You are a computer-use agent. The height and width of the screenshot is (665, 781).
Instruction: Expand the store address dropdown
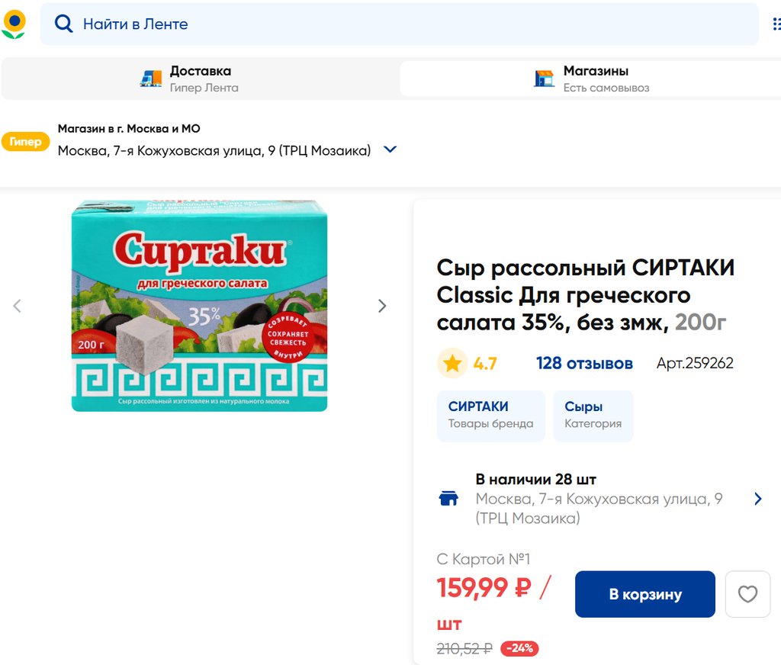(x=390, y=149)
